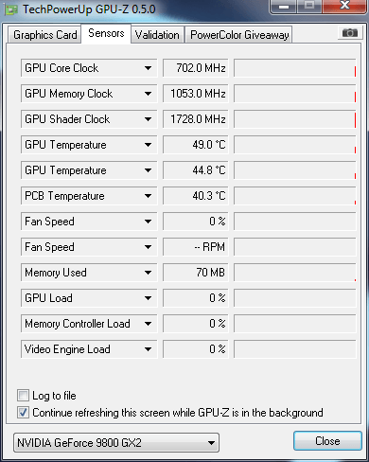Expand the GPU Memory Clock dropdown arrow

148,94
